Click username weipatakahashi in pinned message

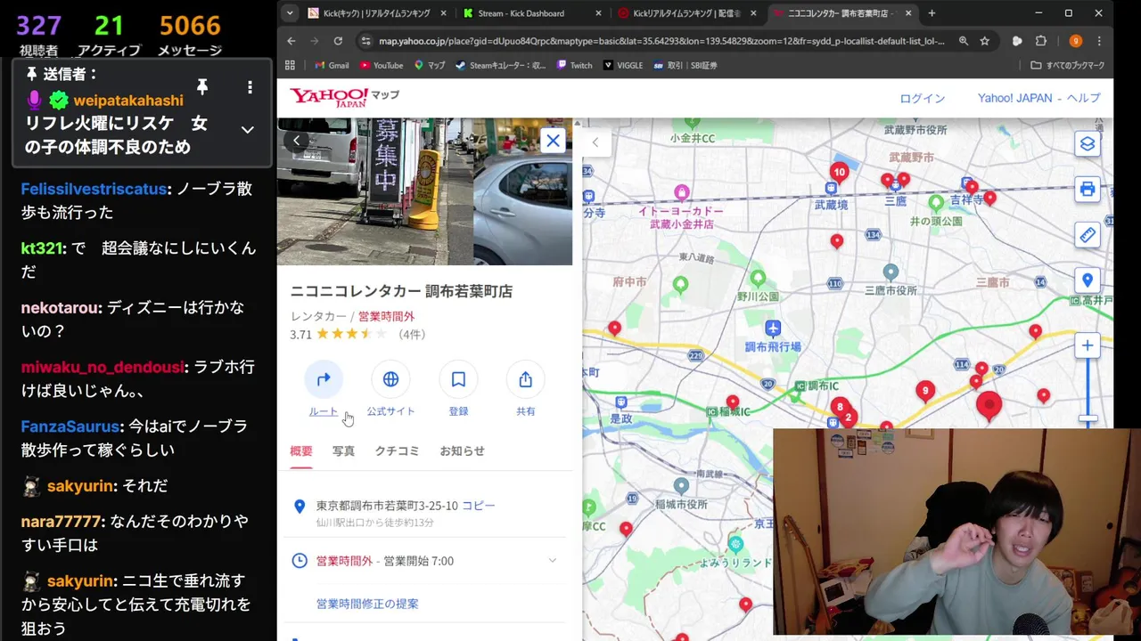128,100
